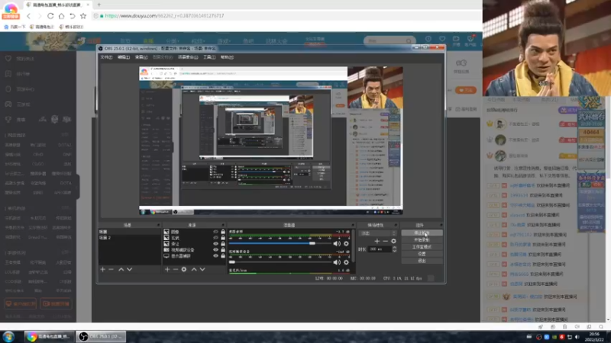
Task: Click the float icon on 场景 panel header
Action: point(158,225)
